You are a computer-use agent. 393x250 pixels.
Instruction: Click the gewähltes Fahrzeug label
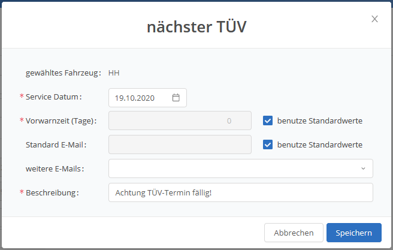pyautogui.click(x=63, y=73)
